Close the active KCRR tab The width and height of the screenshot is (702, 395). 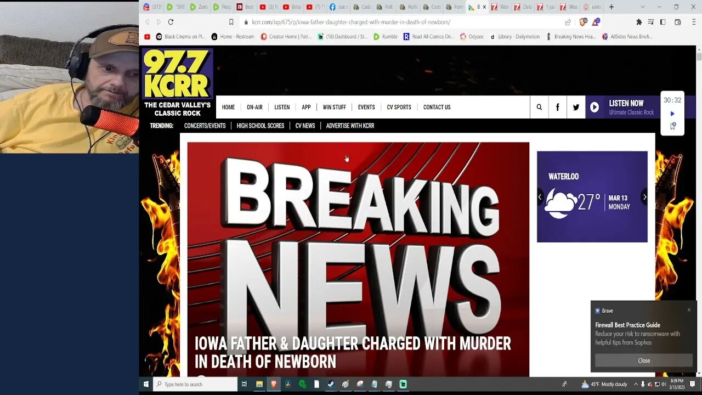click(484, 7)
